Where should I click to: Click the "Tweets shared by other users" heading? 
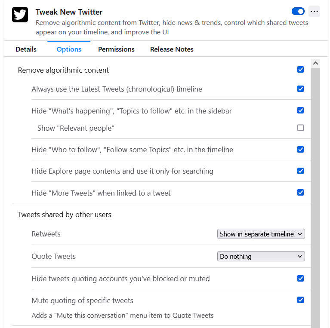click(65, 215)
